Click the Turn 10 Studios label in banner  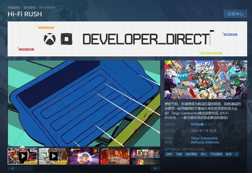tap(46, 28)
